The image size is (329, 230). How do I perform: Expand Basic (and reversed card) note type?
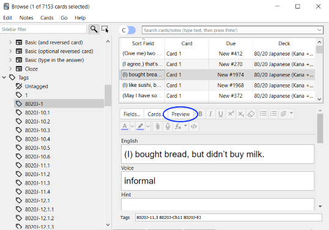pyautogui.click(x=10, y=42)
